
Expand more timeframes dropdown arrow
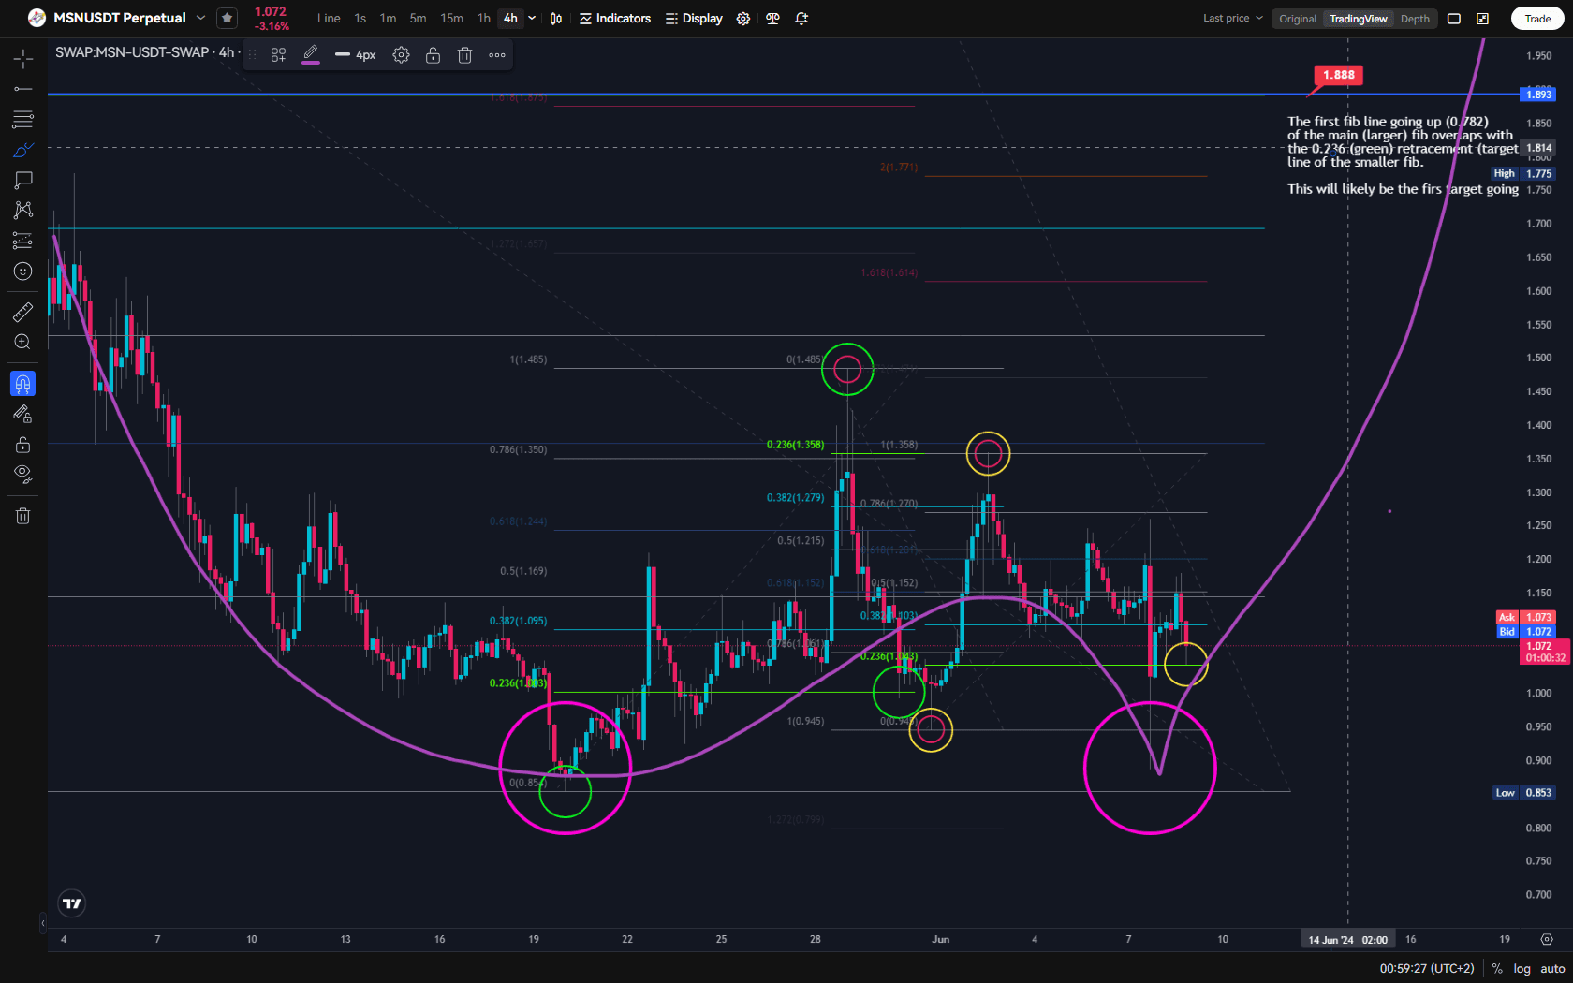tap(532, 18)
